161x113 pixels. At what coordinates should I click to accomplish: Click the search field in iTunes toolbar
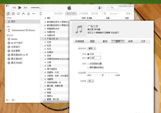point(112,8)
